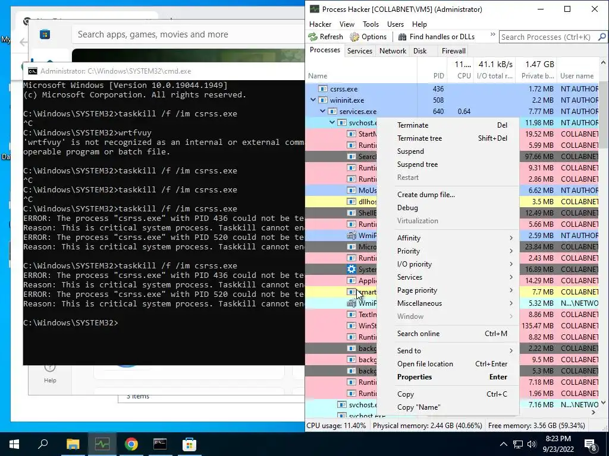This screenshot has height=456, width=609.
Task: Click the Command Prompt taskbar icon
Action: tap(160, 444)
